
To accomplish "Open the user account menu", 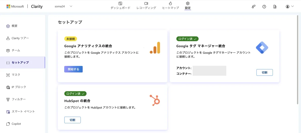I will click(290, 6).
